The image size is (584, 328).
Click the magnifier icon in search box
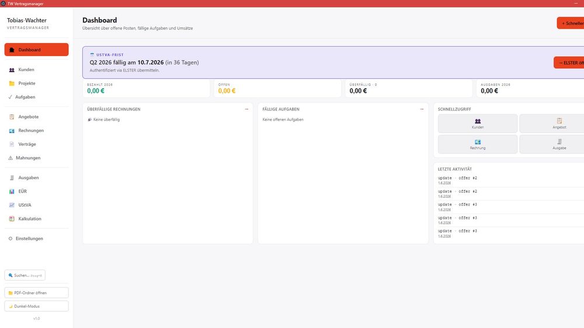(11, 275)
